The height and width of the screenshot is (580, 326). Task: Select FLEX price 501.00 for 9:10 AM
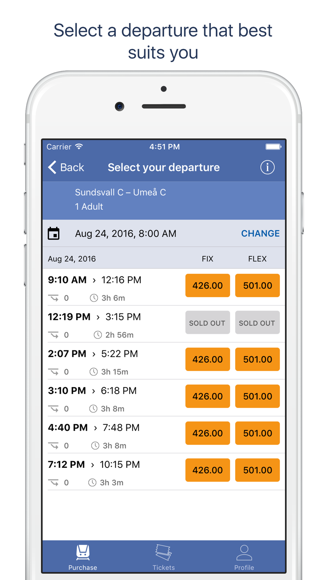258,285
